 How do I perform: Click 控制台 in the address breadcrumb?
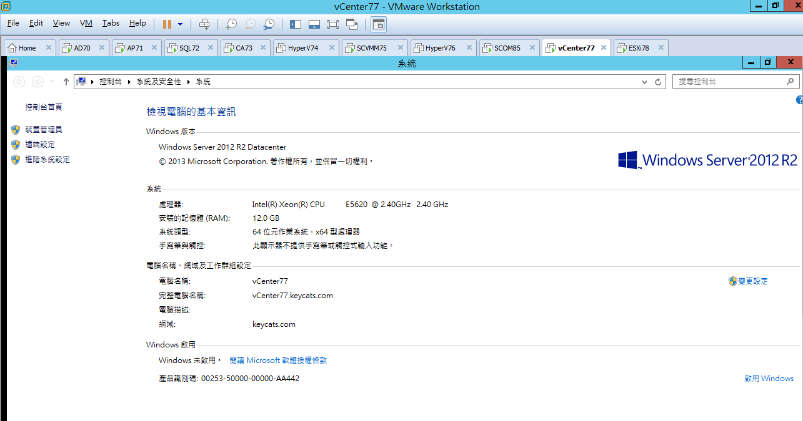[x=110, y=82]
